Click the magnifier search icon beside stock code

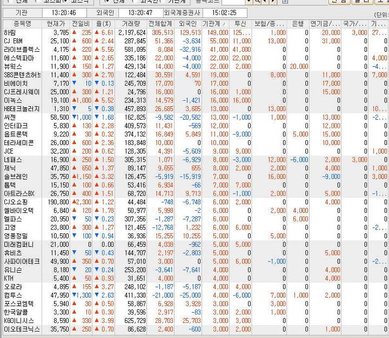click(x=258, y=2)
